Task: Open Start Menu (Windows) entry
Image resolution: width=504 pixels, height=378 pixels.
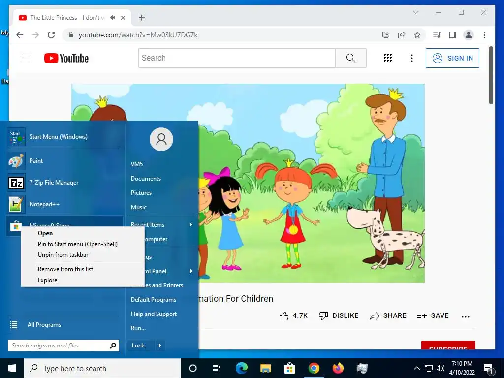Action: tap(64, 137)
